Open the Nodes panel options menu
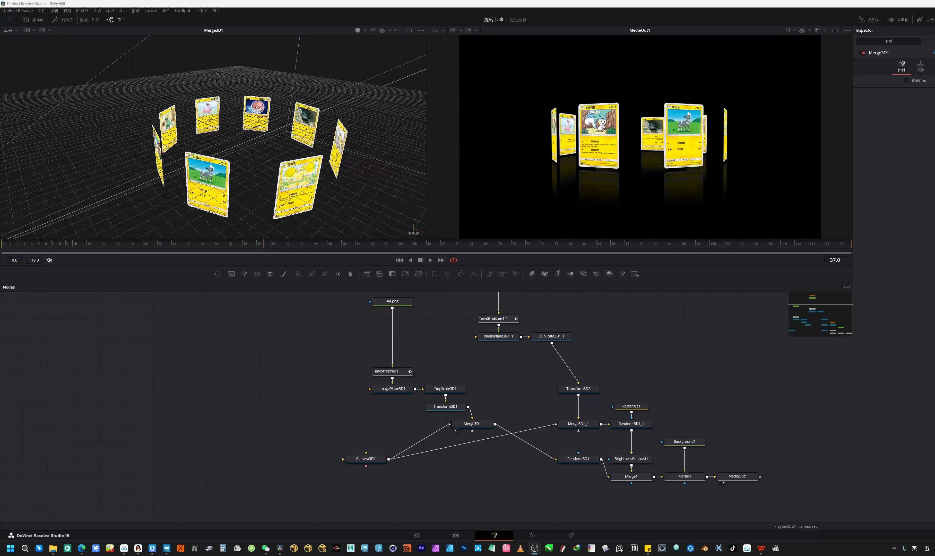The image size is (935, 556). coord(847,287)
